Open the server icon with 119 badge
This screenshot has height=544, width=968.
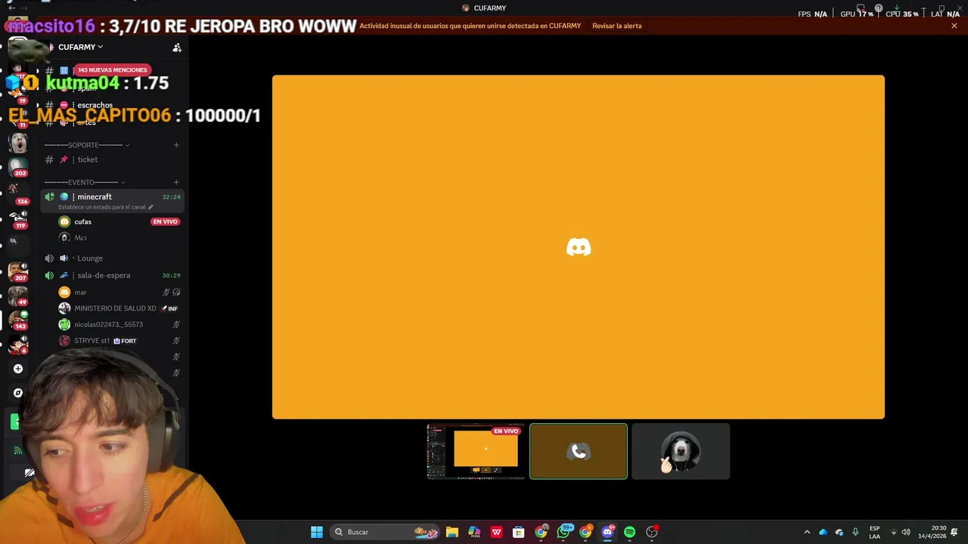18,219
